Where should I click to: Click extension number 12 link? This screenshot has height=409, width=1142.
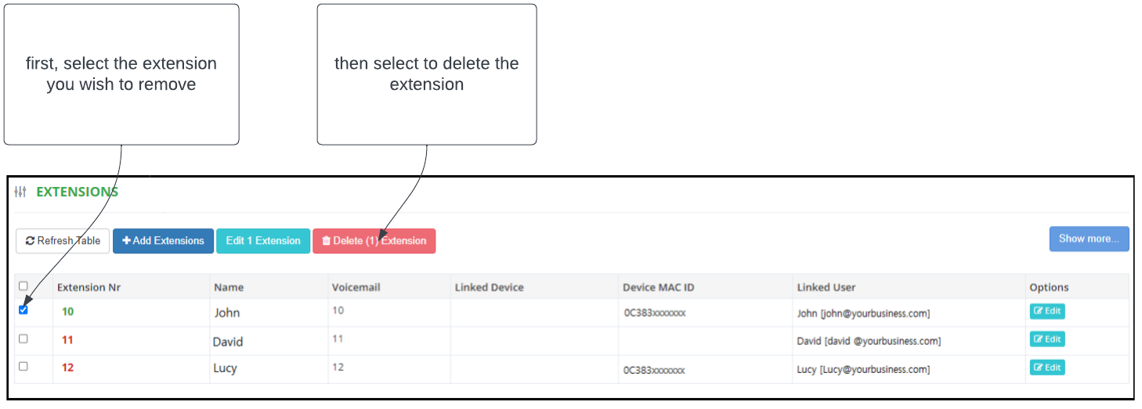[x=67, y=368]
